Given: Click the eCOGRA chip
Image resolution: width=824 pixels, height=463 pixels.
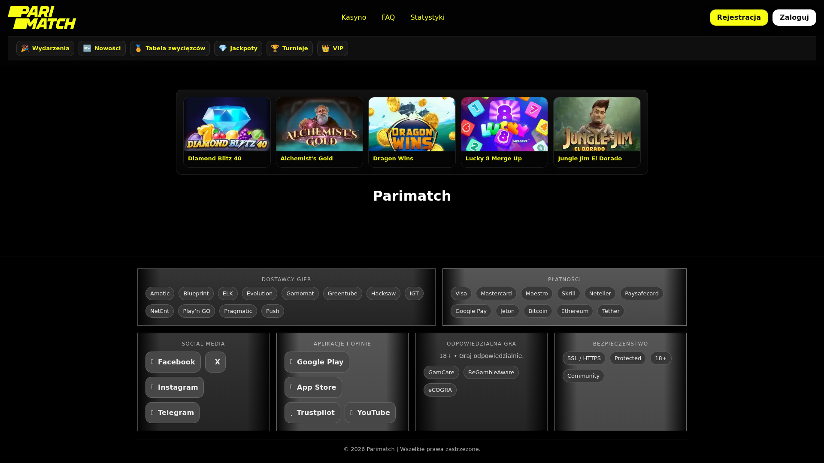Looking at the screenshot, I should click(440, 390).
